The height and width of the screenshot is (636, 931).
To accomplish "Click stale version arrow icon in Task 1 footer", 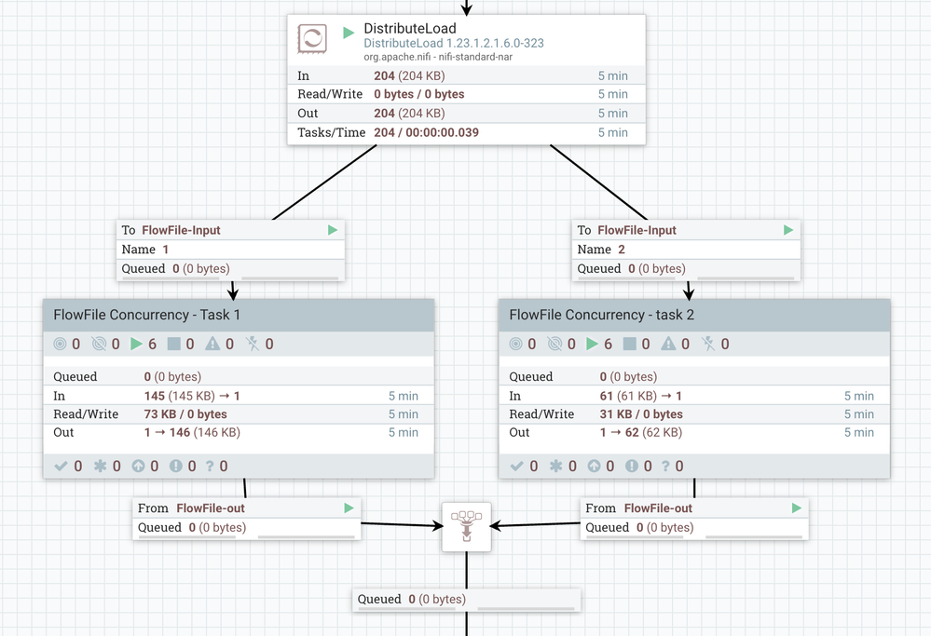I will 138,467.
